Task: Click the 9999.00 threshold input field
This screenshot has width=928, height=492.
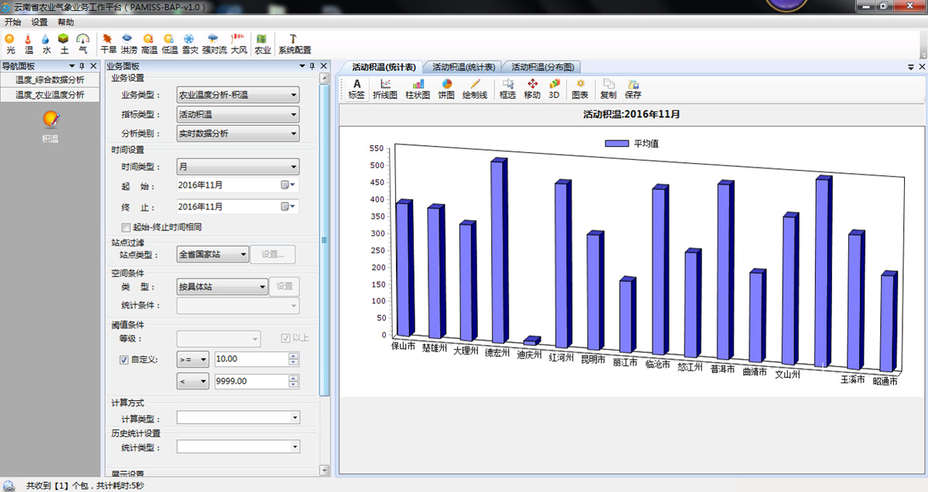Action: [x=251, y=381]
